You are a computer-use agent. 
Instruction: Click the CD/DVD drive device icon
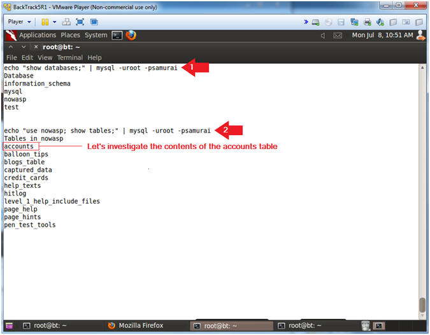328,22
